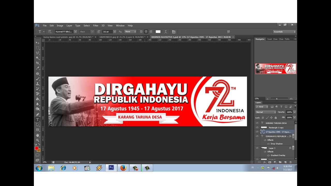Select the Eyedropper tool

(37, 68)
